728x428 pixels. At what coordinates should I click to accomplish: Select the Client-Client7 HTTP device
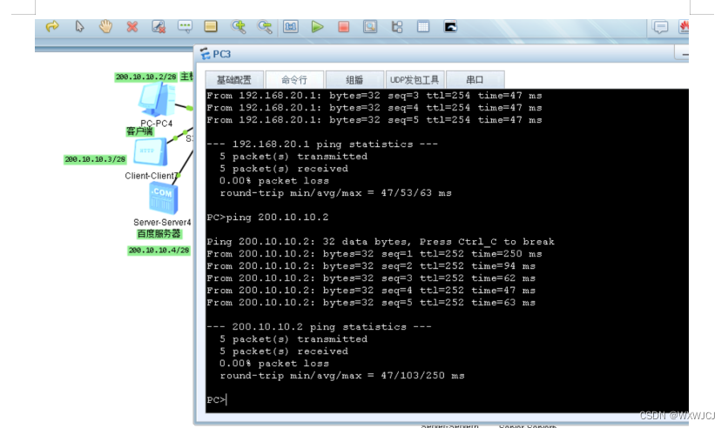click(x=150, y=152)
